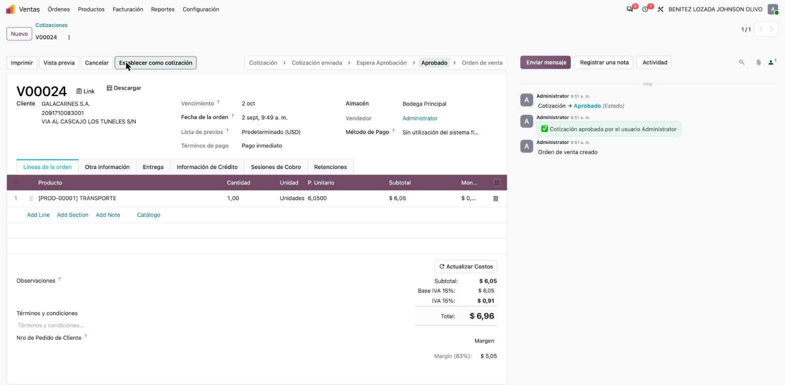This screenshot has width=785, height=385.
Task: Open the Reportes menu
Action: point(163,9)
